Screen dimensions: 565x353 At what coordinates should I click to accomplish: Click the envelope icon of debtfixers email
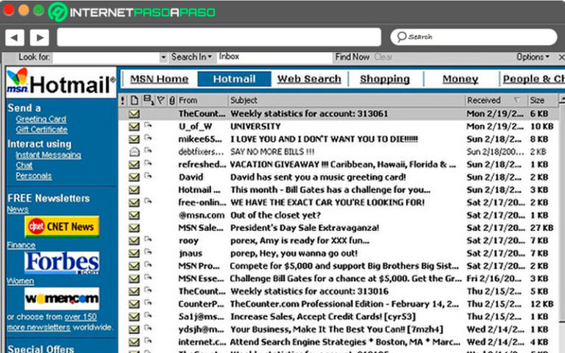pyautogui.click(x=134, y=151)
